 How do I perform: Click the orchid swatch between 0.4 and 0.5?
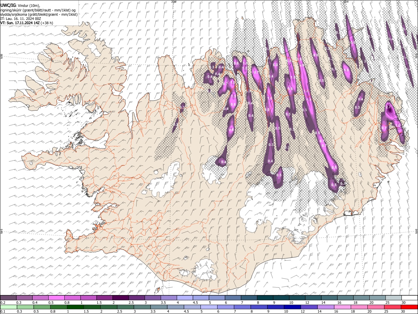click(x=40, y=298)
